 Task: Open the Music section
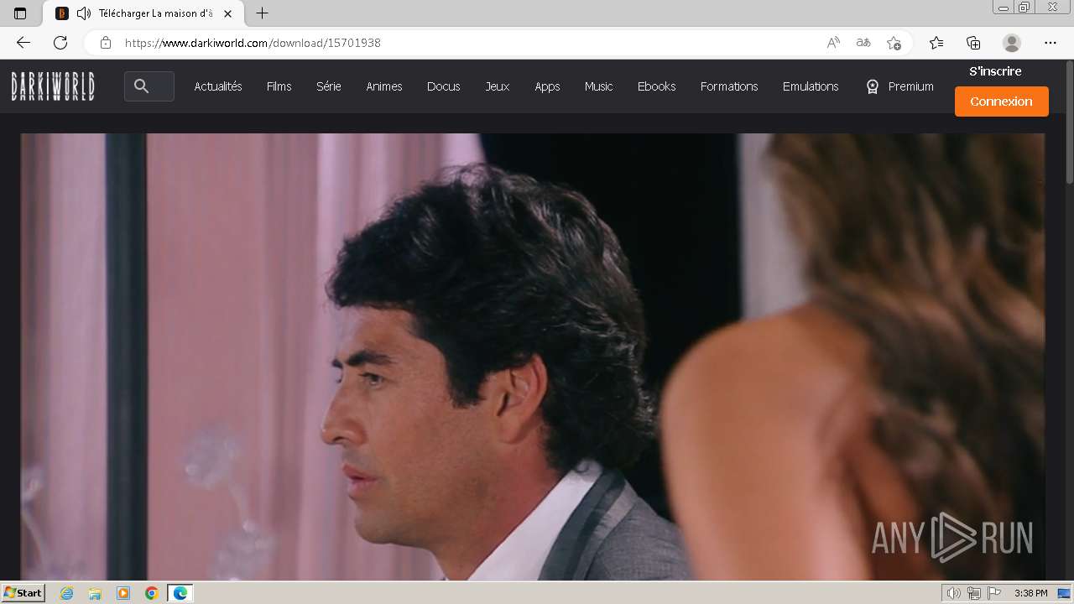pyautogui.click(x=599, y=86)
